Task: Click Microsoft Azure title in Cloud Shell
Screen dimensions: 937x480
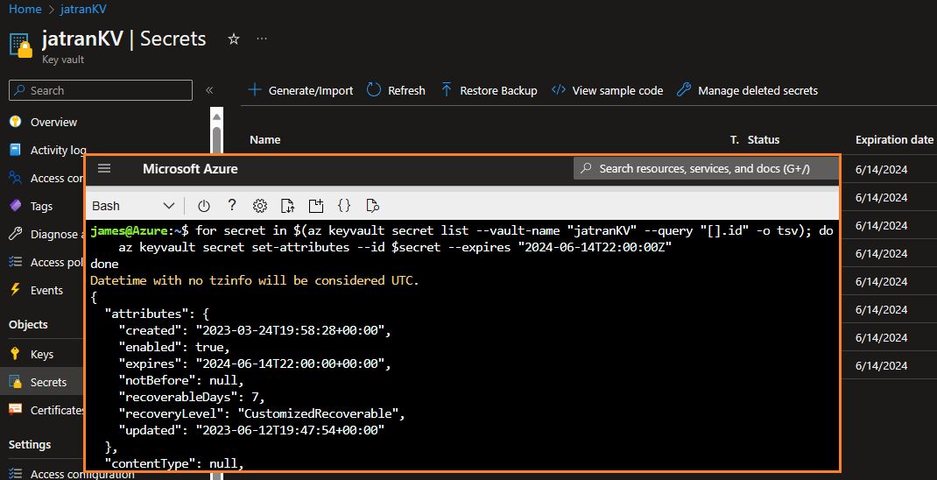Action: click(190, 169)
